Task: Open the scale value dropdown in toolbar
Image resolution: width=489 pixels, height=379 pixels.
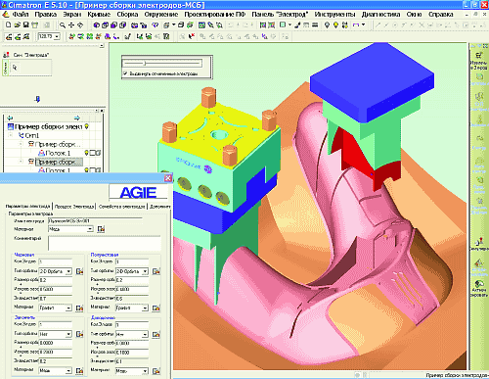Action: pos(57,36)
